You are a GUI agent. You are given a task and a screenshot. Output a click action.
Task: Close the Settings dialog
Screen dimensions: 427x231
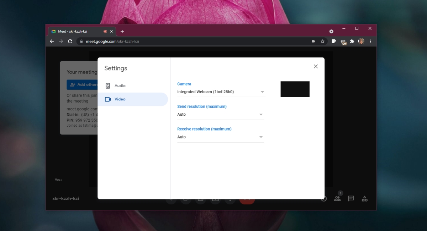[x=316, y=66]
